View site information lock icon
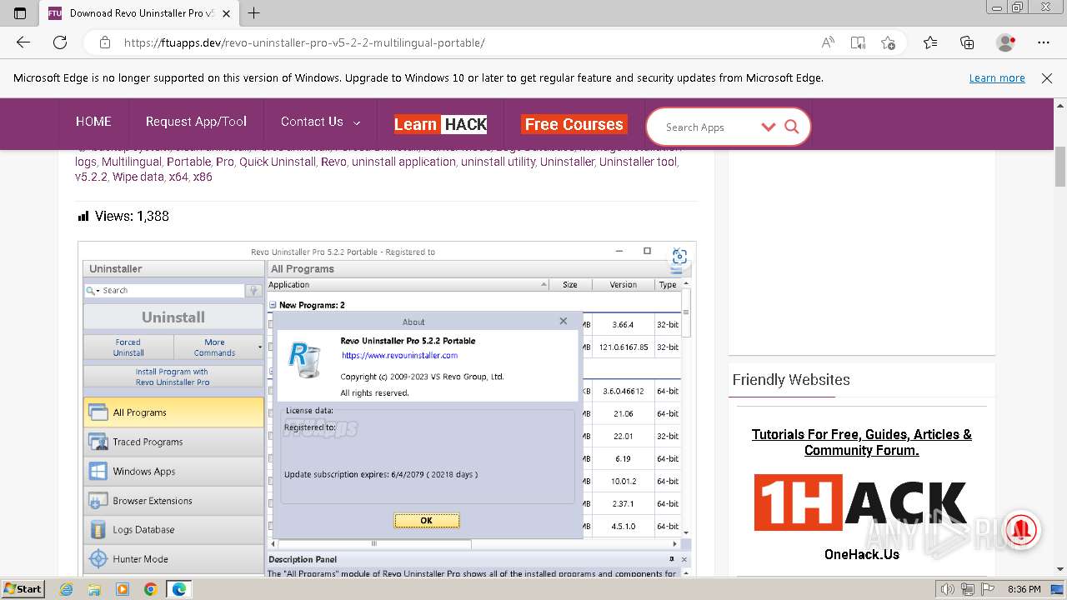This screenshot has height=600, width=1067. [x=104, y=42]
